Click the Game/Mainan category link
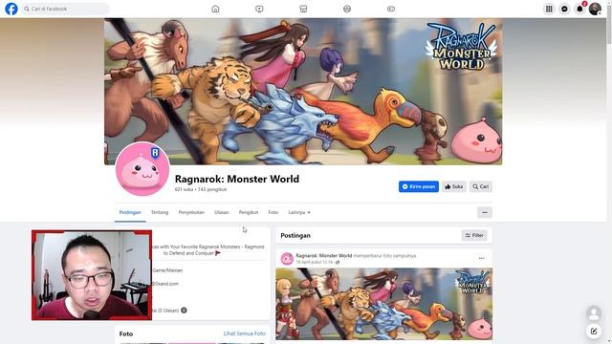612x344 pixels. pyautogui.click(x=167, y=269)
